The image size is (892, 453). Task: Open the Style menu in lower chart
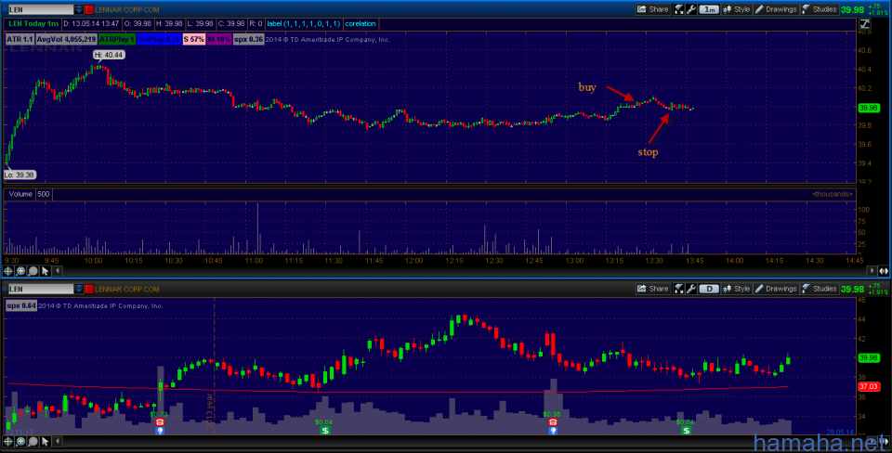click(737, 289)
